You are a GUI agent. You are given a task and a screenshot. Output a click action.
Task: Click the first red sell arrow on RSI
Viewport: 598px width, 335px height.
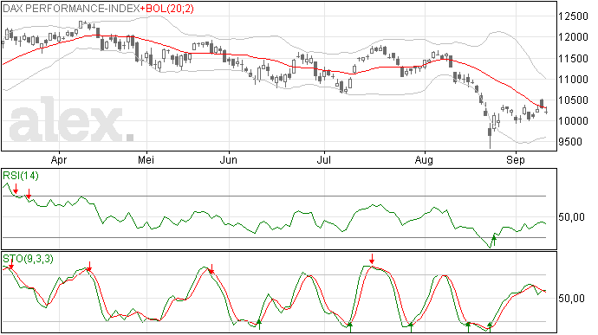click(16, 188)
